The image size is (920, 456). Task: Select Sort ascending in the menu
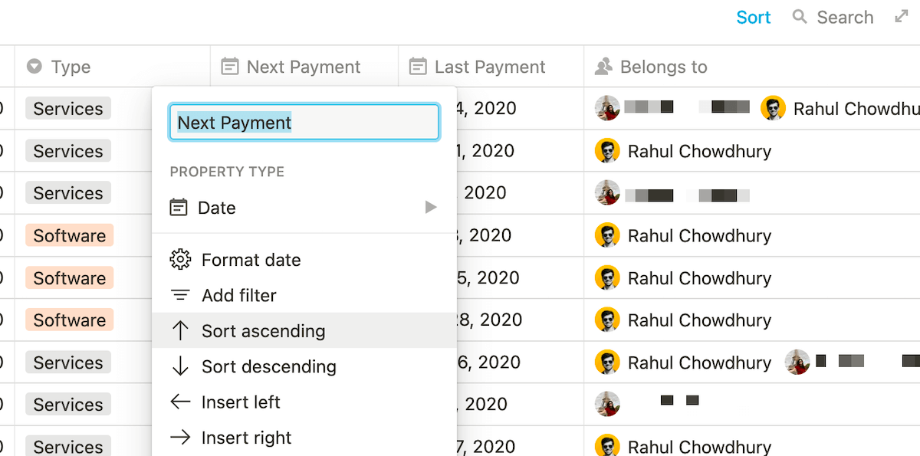point(263,330)
